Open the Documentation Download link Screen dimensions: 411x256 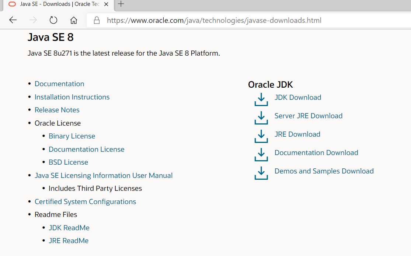[x=316, y=152]
